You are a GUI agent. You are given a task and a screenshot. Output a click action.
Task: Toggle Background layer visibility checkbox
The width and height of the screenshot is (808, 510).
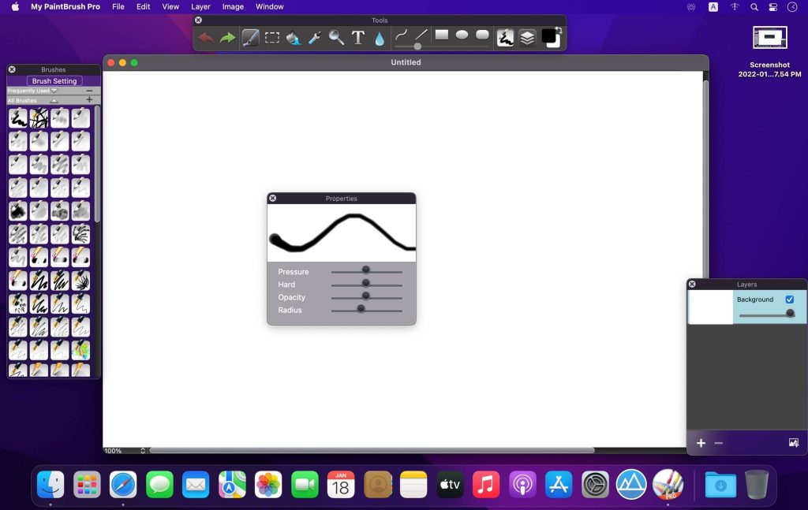pos(789,300)
